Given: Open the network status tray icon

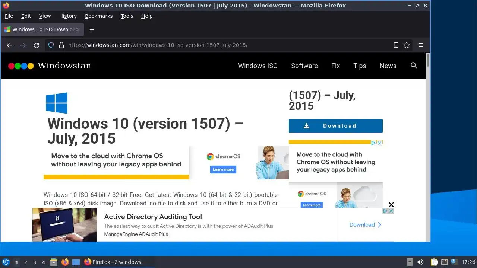Looking at the screenshot, I should click(444, 262).
